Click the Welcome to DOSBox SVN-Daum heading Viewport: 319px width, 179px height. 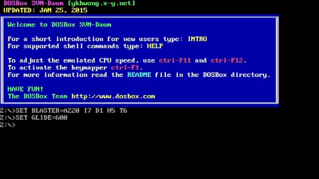[x=59, y=25]
